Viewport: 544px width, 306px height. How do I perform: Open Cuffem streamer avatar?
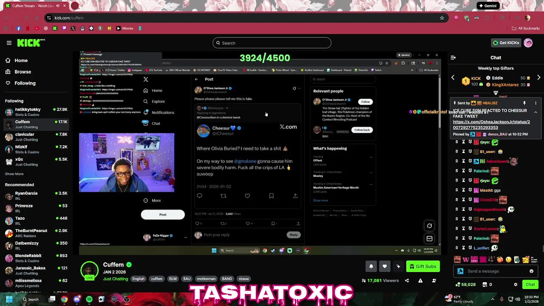pos(89,270)
